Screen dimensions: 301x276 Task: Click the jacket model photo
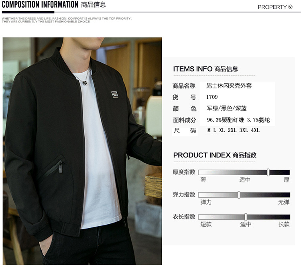[x=82, y=151]
